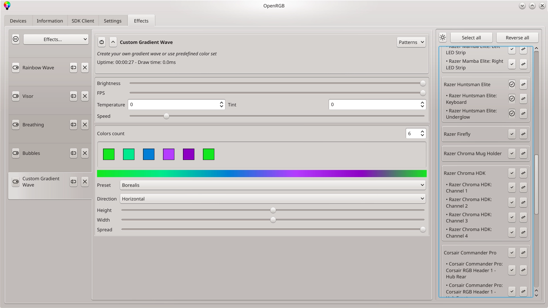548x308 pixels.
Task: Open the Direction Horizontal dropdown
Action: click(273, 199)
